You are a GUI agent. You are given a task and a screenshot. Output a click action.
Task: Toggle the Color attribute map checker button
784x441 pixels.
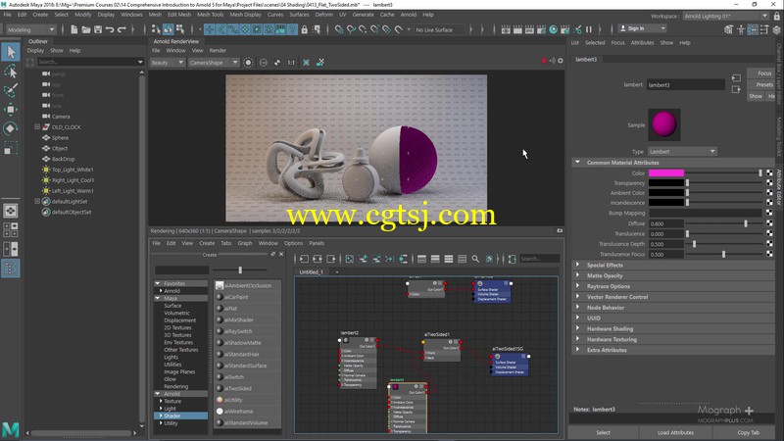769,173
